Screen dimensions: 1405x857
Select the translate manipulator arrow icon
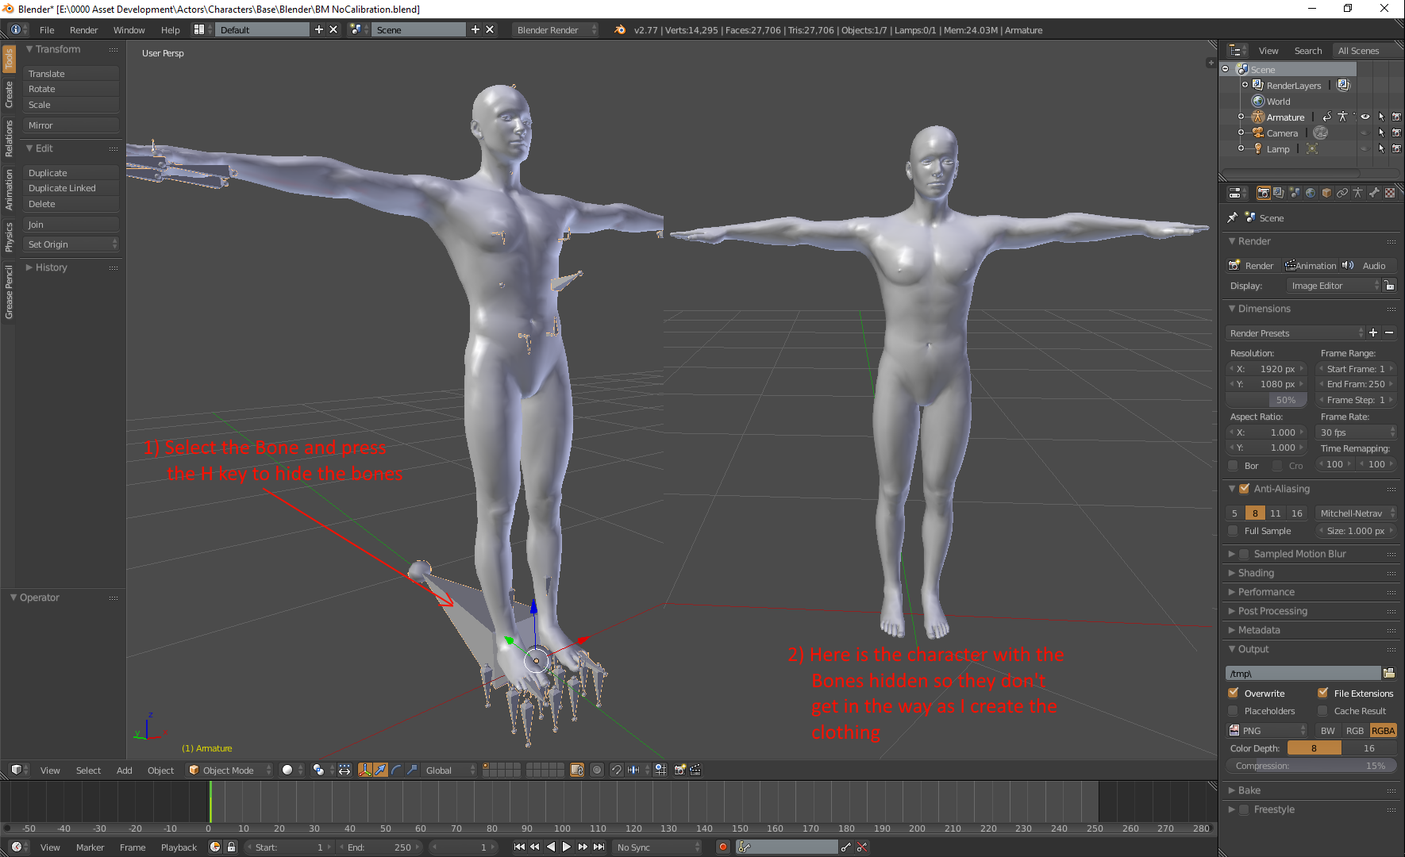coord(380,770)
